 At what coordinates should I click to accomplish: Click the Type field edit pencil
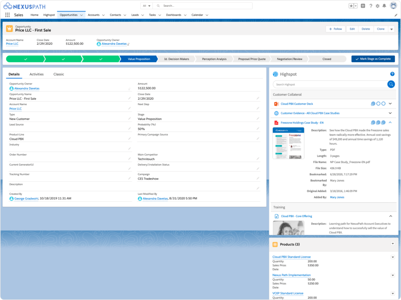(129, 118)
